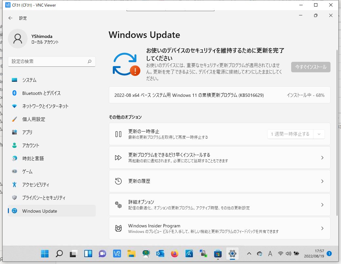Open the notification badge showing 1
This screenshot has width=341, height=264.
[x=329, y=254]
